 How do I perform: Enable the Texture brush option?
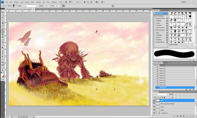(x=155, y=23)
